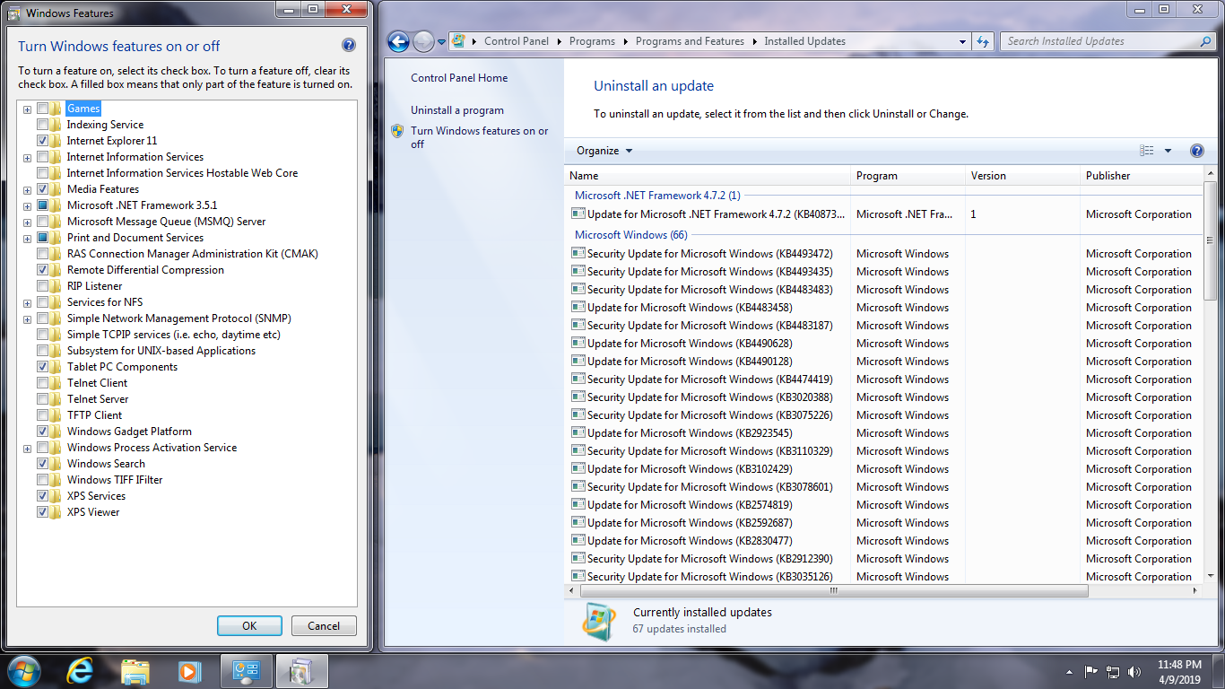Image resolution: width=1225 pixels, height=689 pixels.
Task: Toggle the Games checkbox
Action: click(42, 109)
